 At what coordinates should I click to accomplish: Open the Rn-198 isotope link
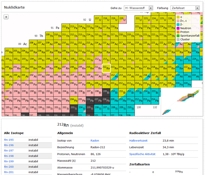(9, 156)
